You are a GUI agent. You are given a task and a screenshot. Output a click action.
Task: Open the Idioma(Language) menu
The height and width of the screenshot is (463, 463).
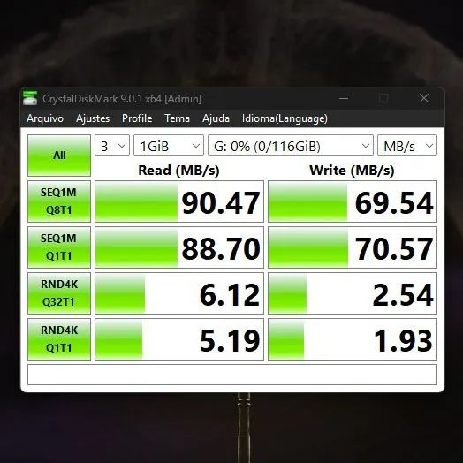tap(285, 118)
